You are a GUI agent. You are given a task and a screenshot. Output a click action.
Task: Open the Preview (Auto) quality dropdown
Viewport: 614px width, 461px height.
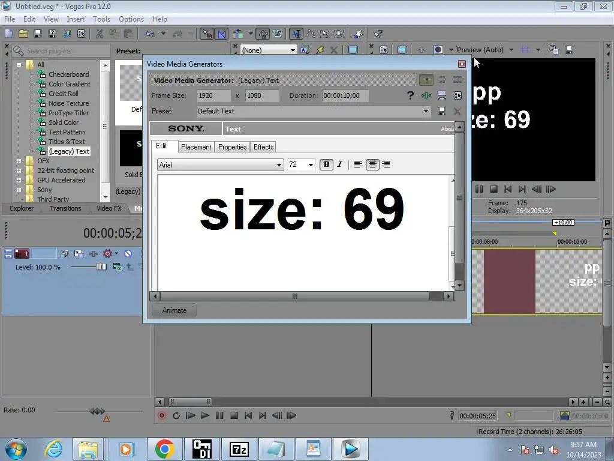point(511,50)
